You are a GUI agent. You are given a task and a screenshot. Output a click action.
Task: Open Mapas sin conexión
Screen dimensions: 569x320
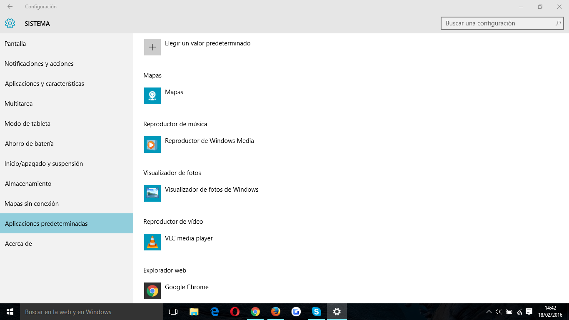[67, 204]
